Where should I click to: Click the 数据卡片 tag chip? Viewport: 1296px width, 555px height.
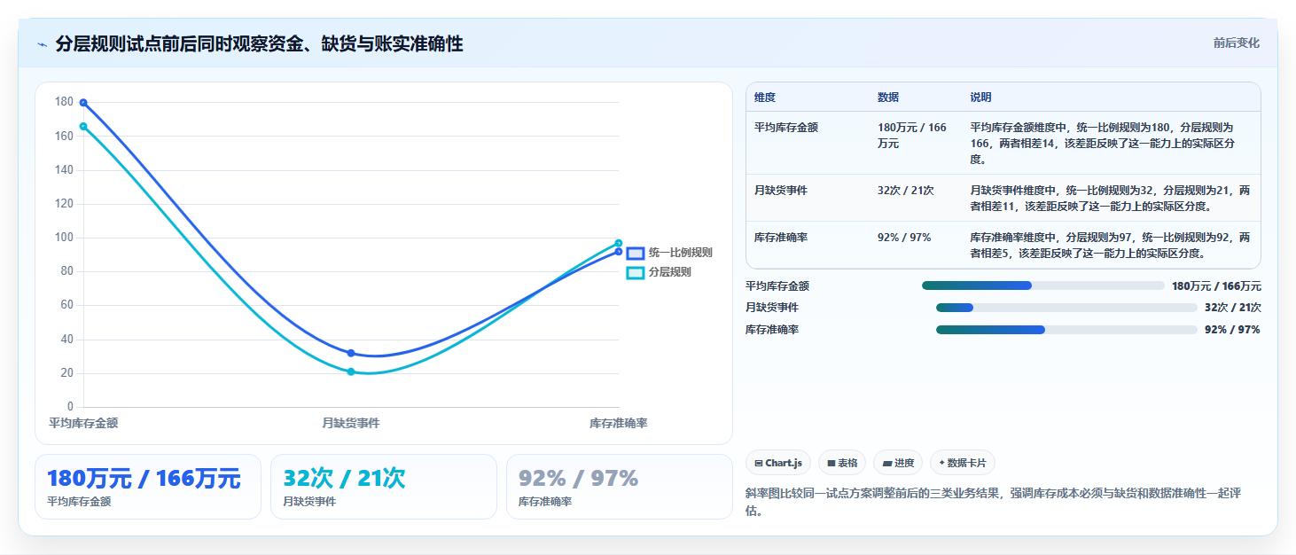pyautogui.click(x=962, y=463)
